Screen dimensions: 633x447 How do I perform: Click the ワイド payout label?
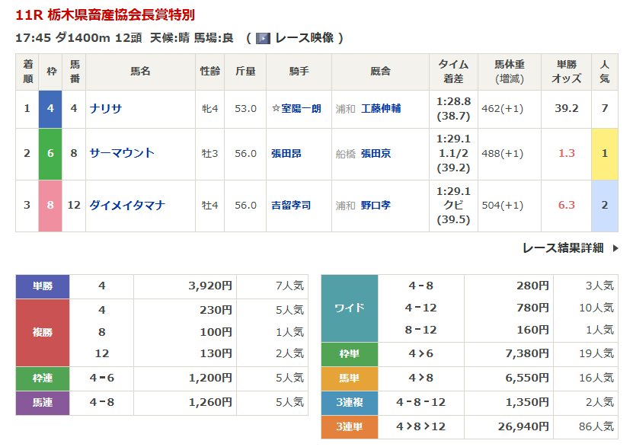350,308
